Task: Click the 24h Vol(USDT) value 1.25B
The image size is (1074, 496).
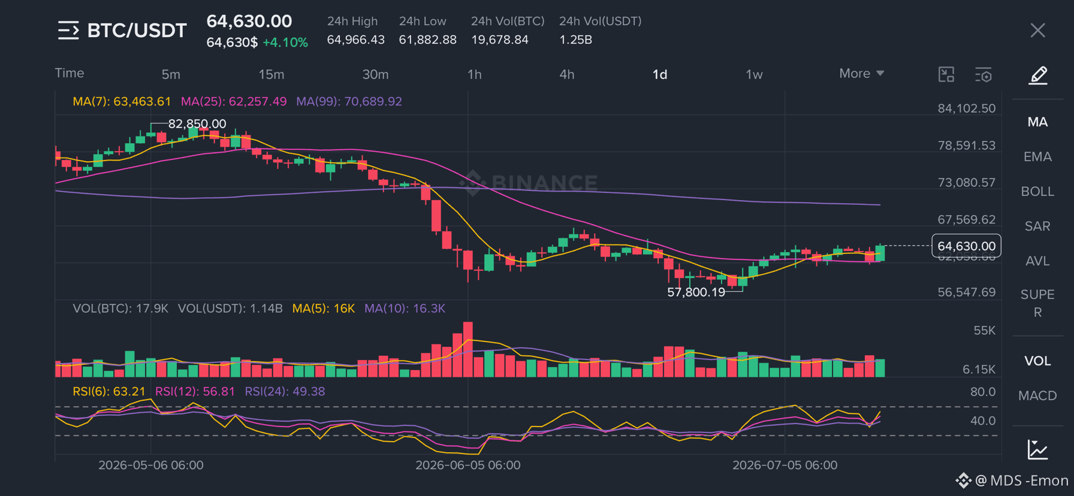Action: point(575,40)
